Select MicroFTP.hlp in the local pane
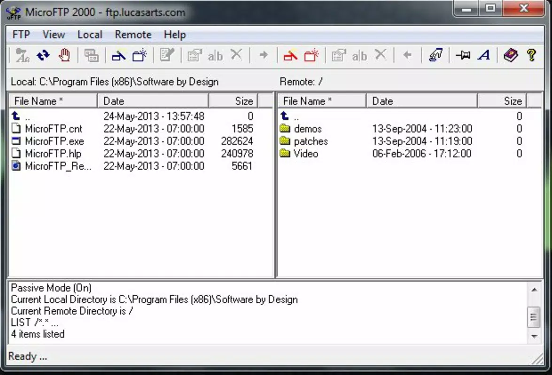This screenshot has width=552, height=375. (133, 153)
